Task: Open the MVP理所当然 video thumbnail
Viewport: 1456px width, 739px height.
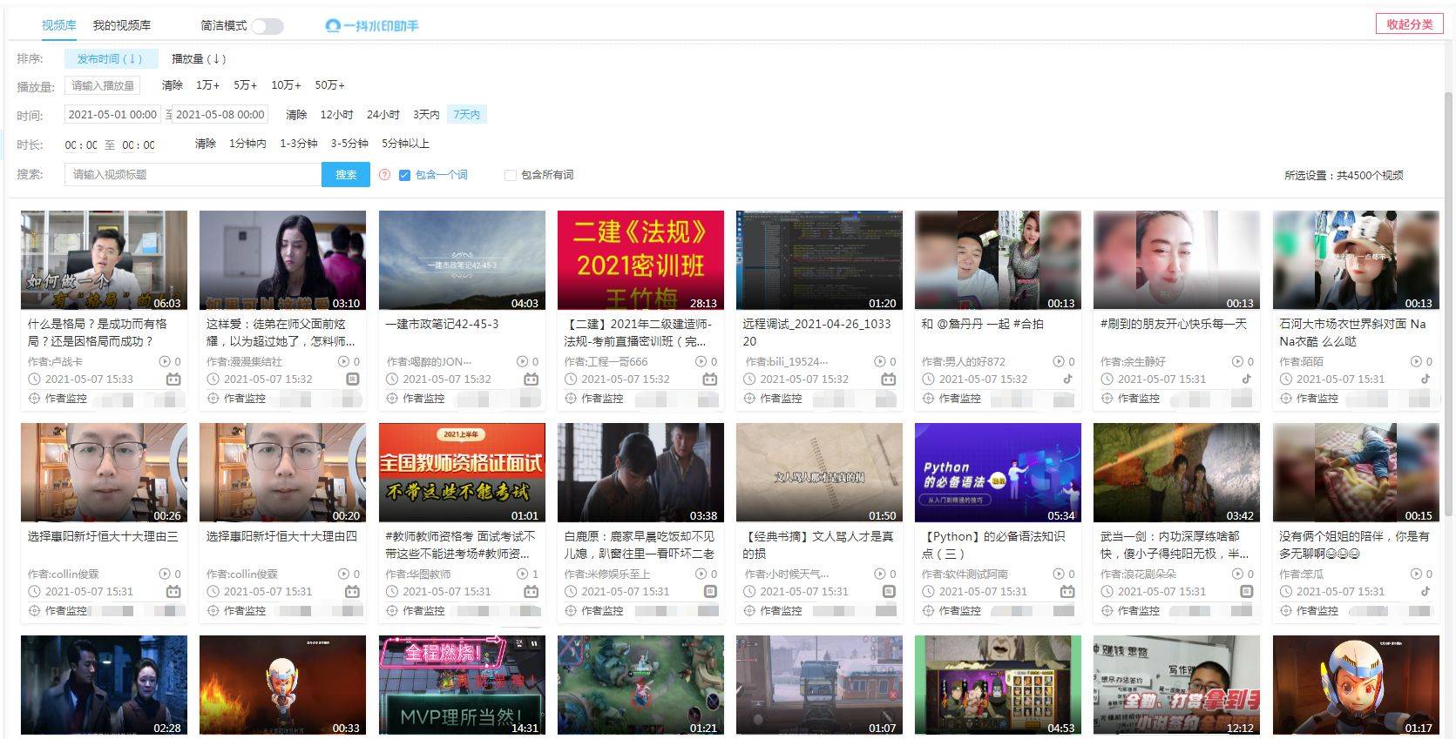Action: [462, 686]
